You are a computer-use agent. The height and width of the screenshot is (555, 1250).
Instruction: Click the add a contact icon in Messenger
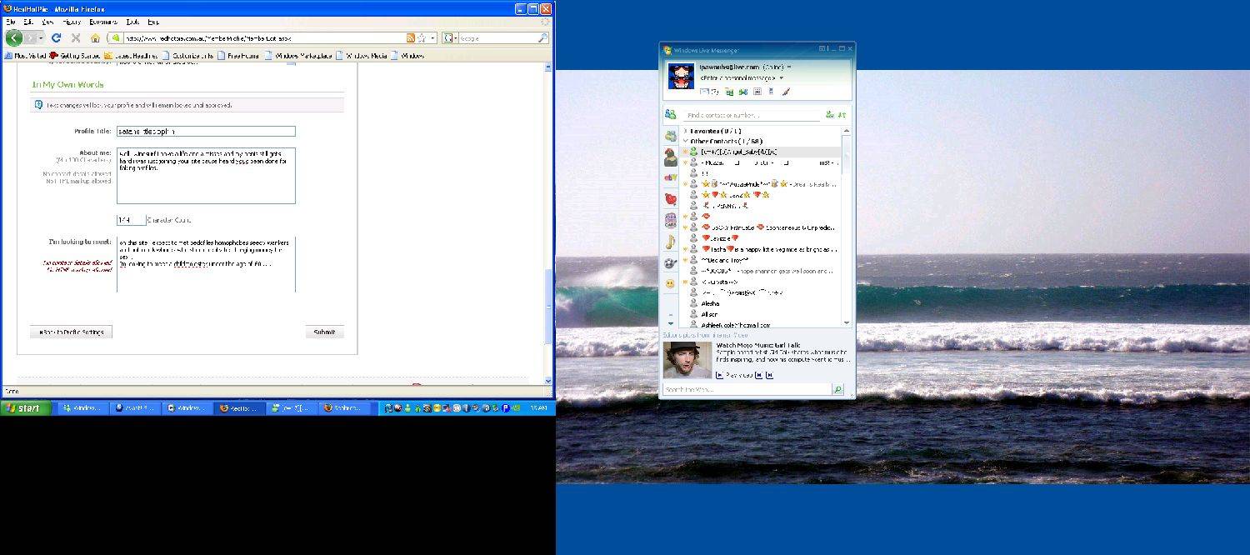point(829,115)
